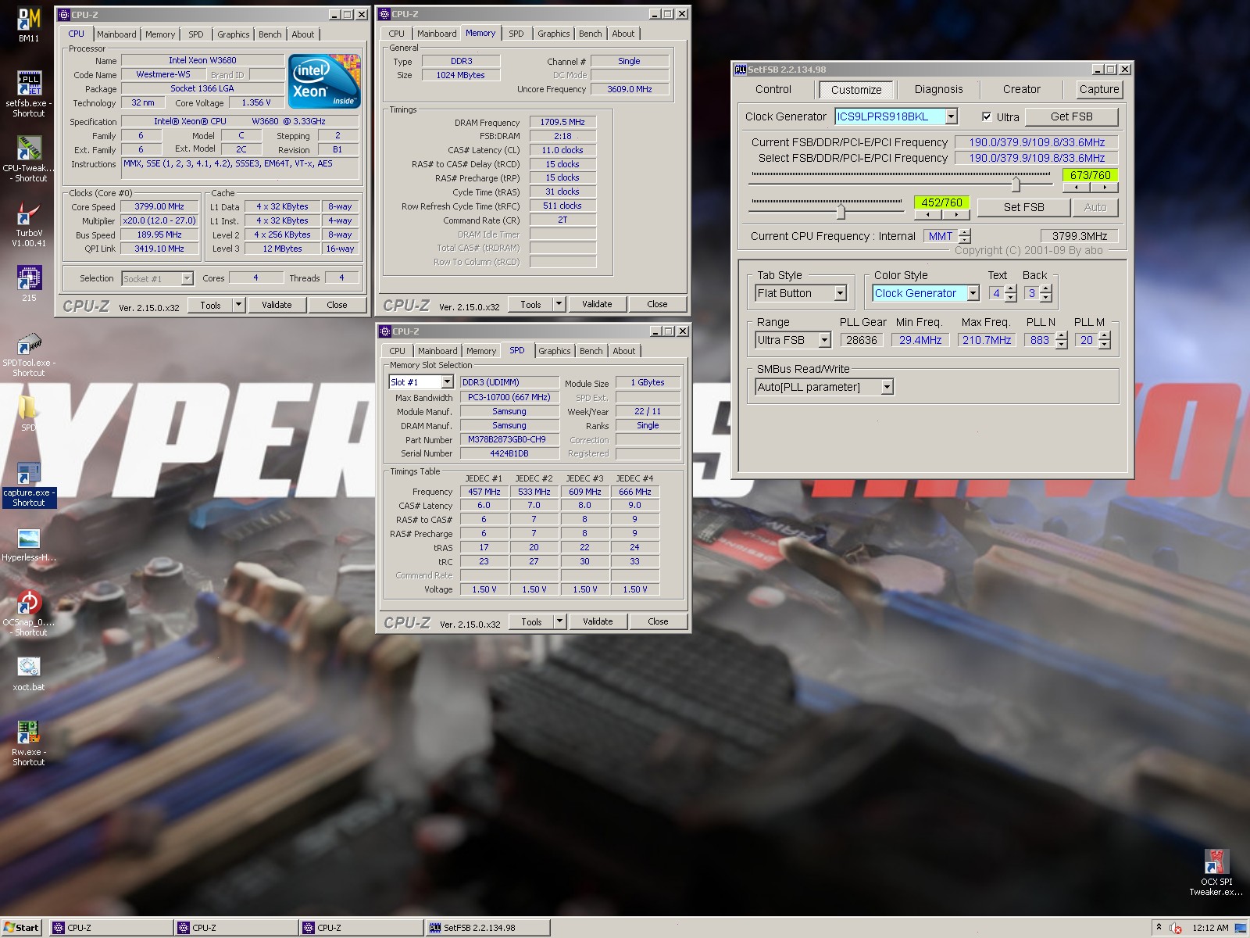Open Mainboard tab in top-left CPU-Z
This screenshot has height=938, width=1250.
click(116, 34)
